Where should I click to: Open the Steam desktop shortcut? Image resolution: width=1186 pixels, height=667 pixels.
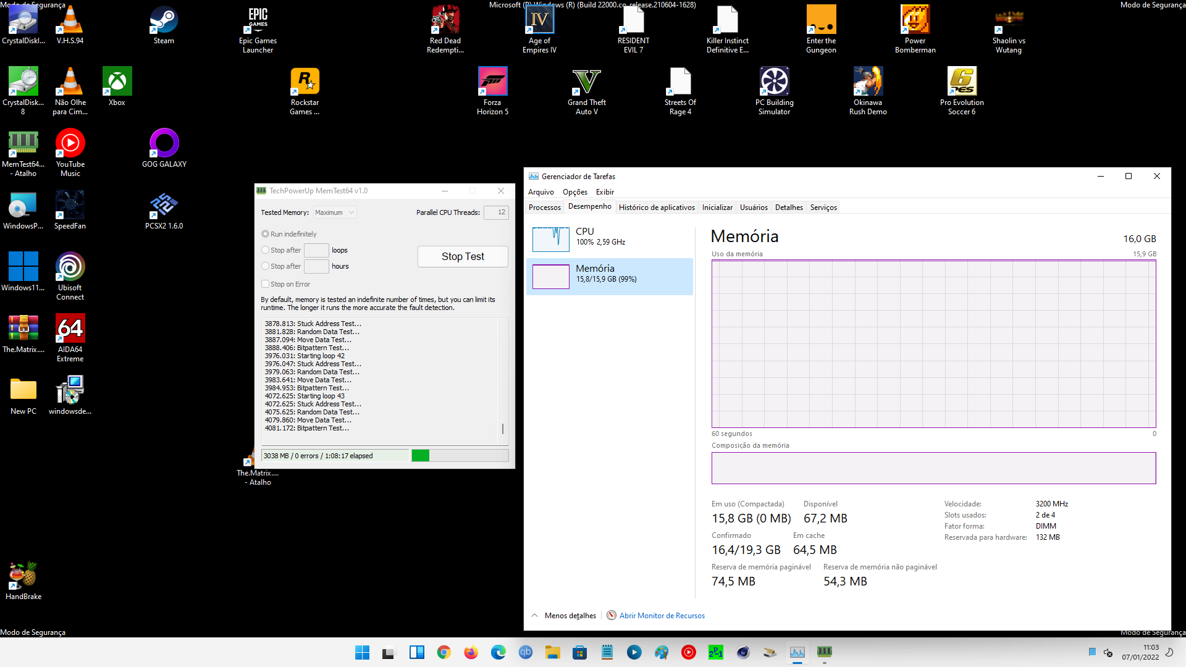pos(164,25)
